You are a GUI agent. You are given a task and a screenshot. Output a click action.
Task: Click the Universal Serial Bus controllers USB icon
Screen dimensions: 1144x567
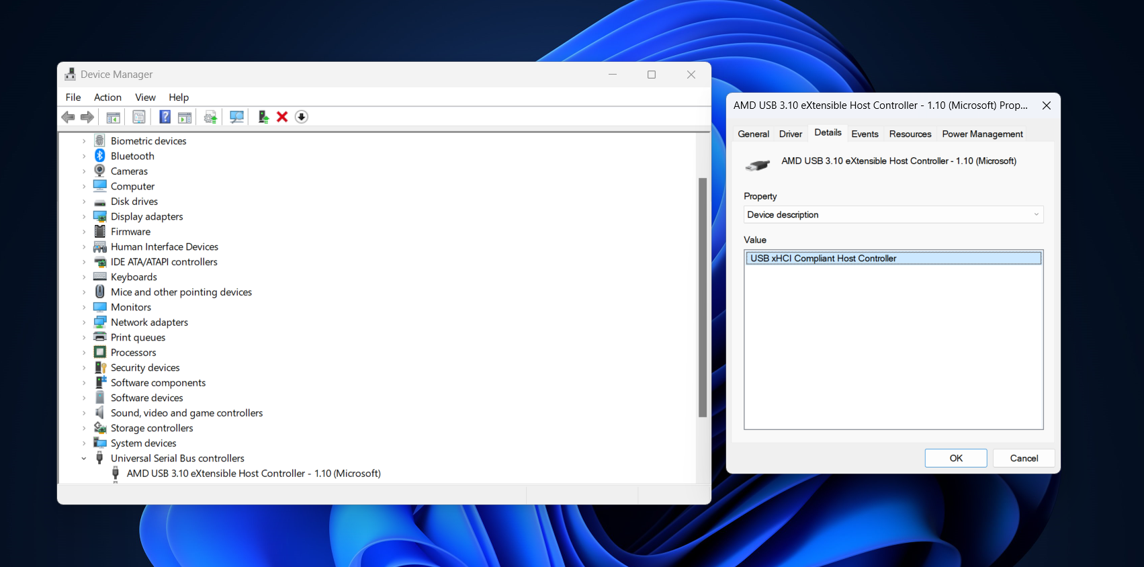point(100,458)
